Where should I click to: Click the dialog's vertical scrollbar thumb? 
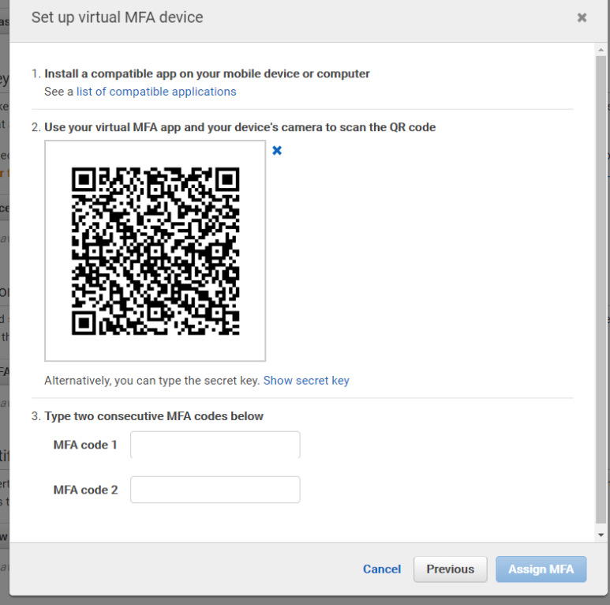point(601,290)
